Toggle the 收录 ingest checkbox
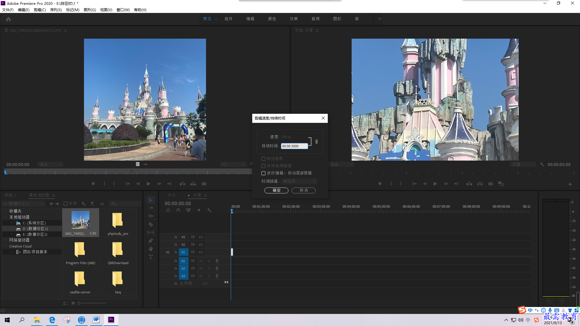The image size is (580, 326). [x=66, y=204]
